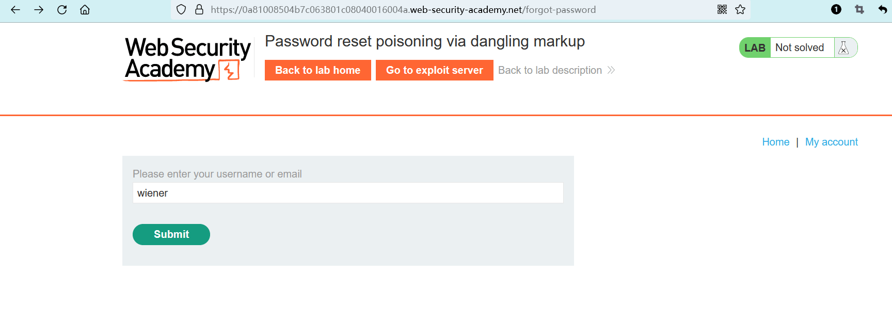The width and height of the screenshot is (892, 322).
Task: Focus the username or email field
Action: [x=347, y=193]
